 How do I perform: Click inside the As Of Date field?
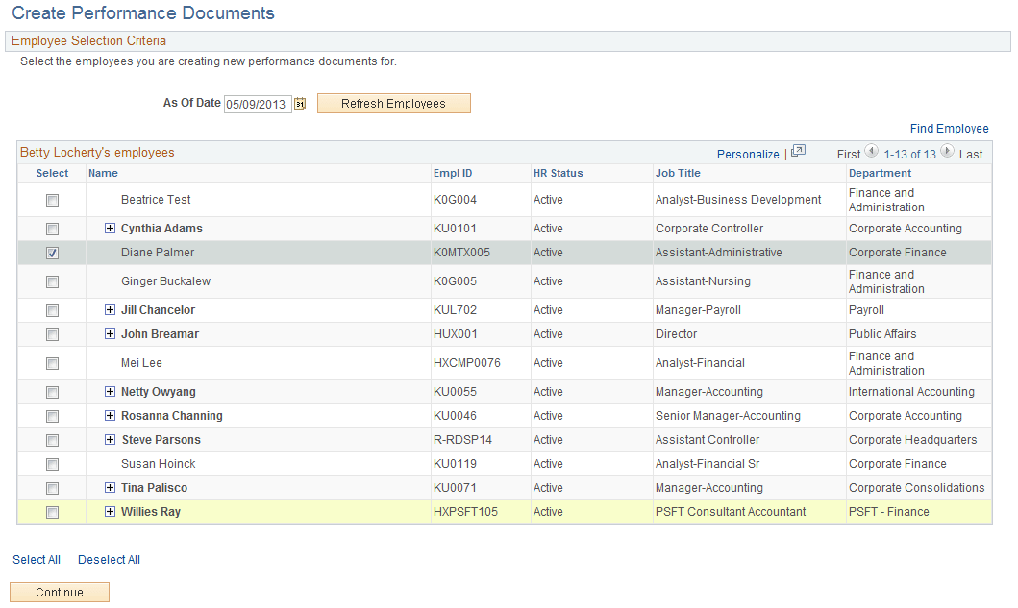258,103
